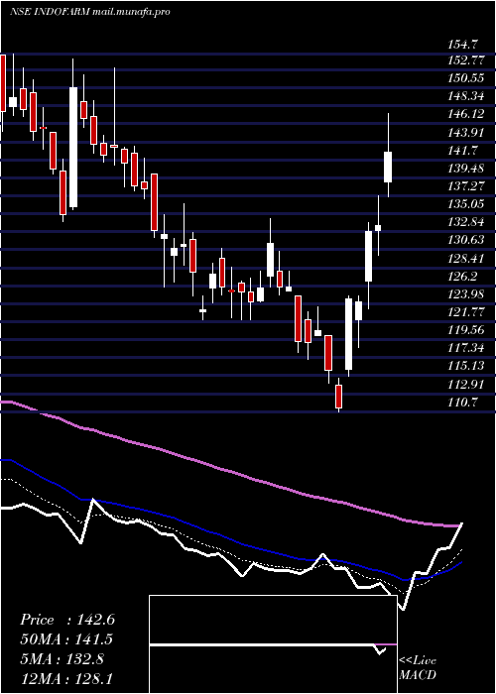Image resolution: width=496 pixels, height=694 pixels.
Task: Select the 112.91 price axis label
Action: click(x=466, y=385)
